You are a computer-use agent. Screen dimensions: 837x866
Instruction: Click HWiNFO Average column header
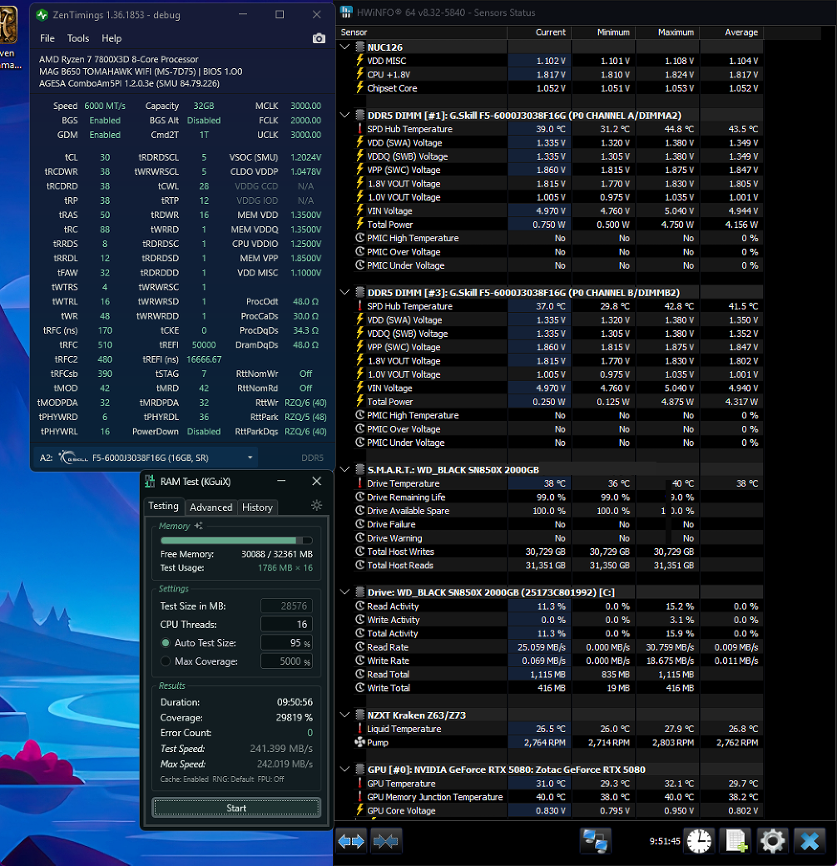pyautogui.click(x=731, y=32)
